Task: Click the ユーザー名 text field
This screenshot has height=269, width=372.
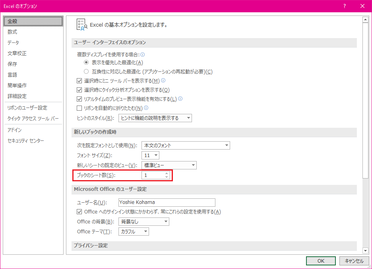Action: click(x=167, y=202)
